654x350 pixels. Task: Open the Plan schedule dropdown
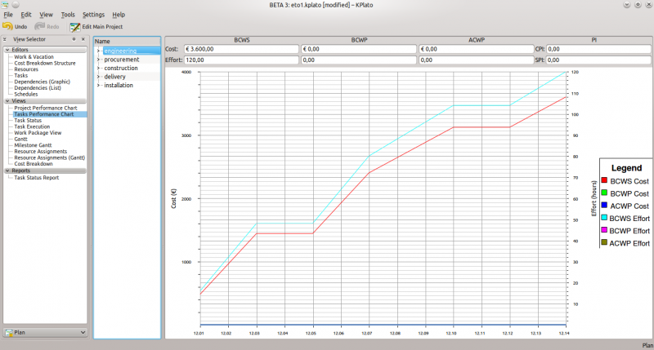(x=45, y=333)
